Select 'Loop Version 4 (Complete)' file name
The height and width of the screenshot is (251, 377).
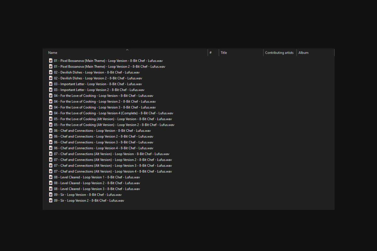pyautogui.click(x=113, y=113)
